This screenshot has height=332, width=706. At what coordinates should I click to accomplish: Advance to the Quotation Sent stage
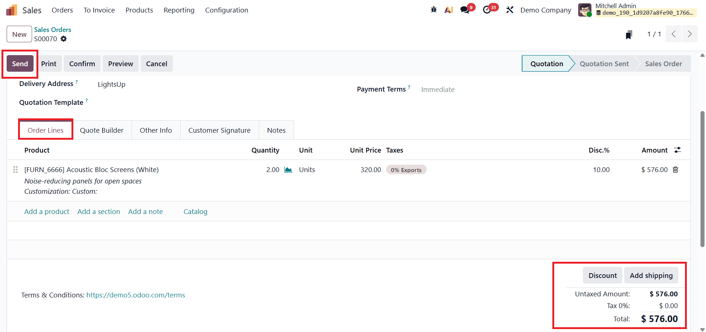pyautogui.click(x=604, y=63)
